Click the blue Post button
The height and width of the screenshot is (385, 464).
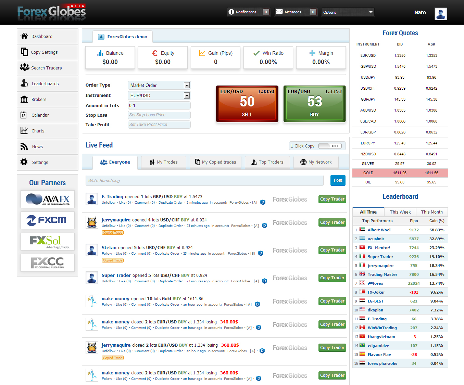pyautogui.click(x=338, y=180)
